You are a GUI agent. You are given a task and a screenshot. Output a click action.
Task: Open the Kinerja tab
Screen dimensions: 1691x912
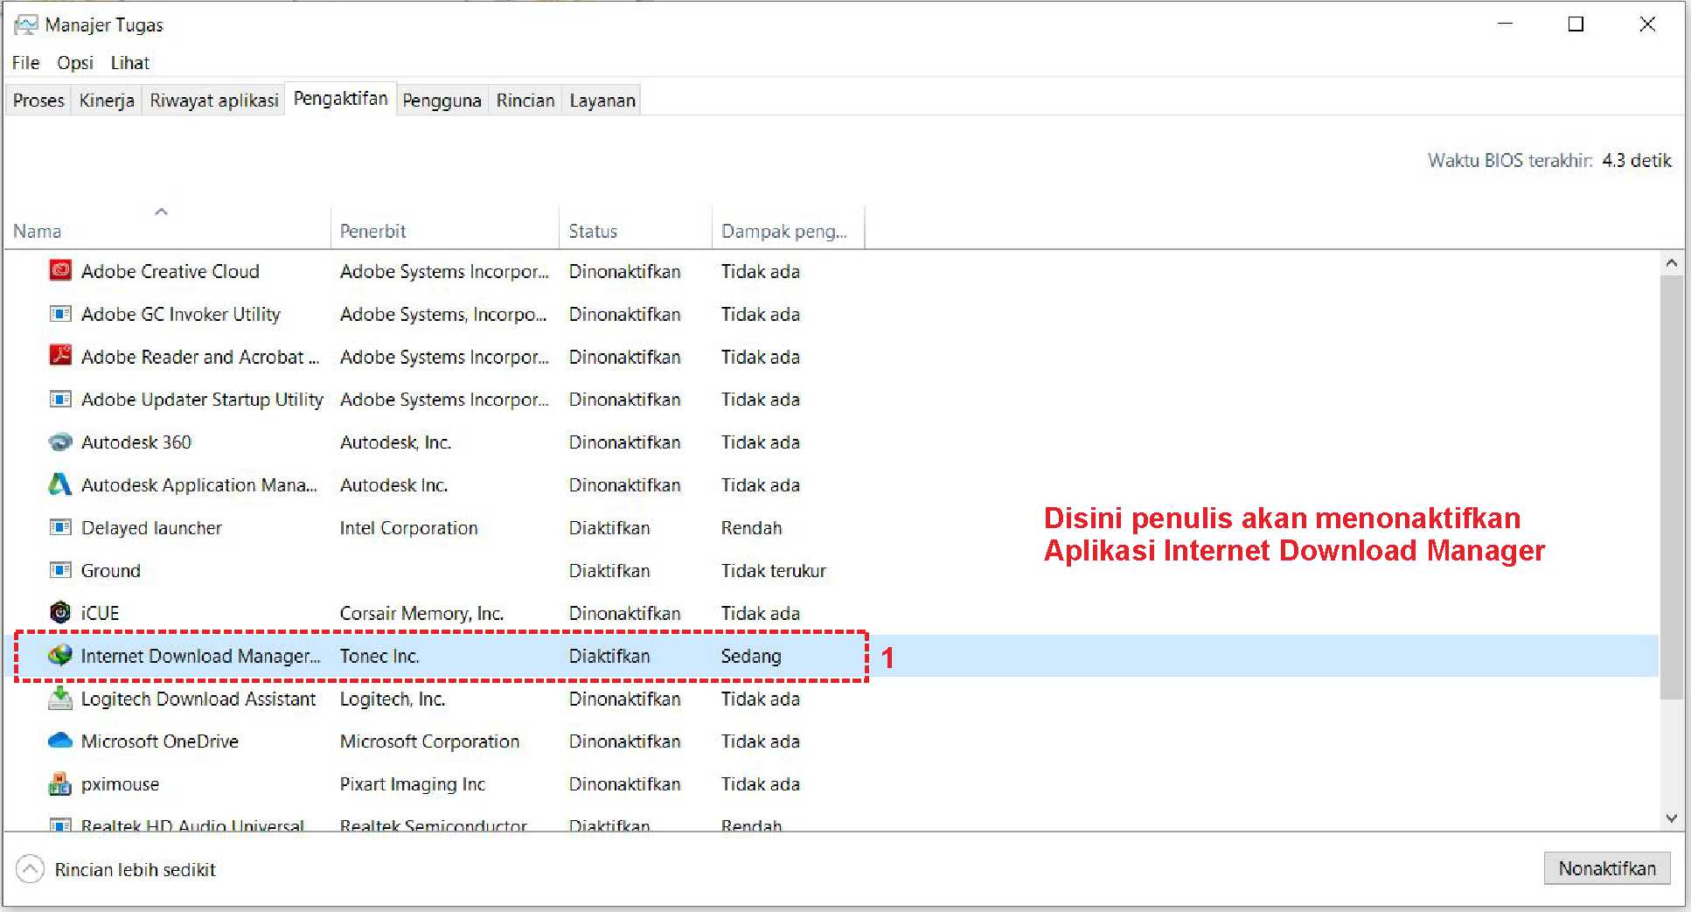[x=107, y=101]
